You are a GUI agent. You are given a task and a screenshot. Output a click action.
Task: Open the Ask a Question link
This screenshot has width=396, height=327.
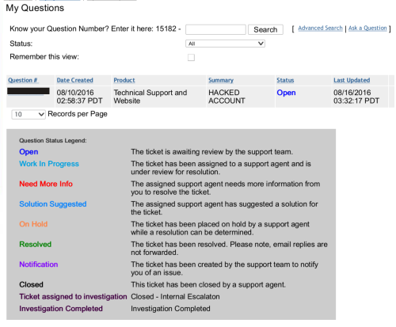[367, 29]
